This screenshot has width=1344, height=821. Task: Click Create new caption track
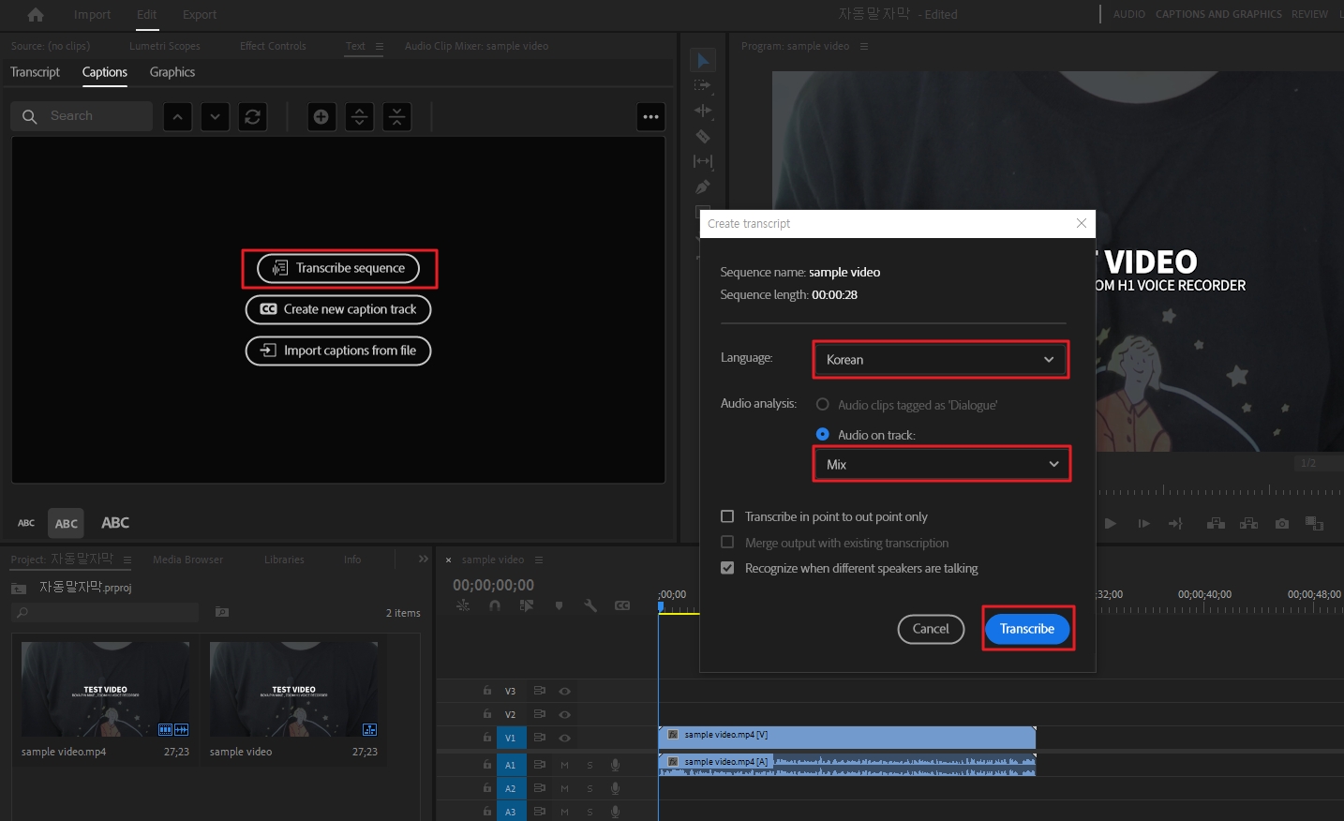tap(338, 309)
